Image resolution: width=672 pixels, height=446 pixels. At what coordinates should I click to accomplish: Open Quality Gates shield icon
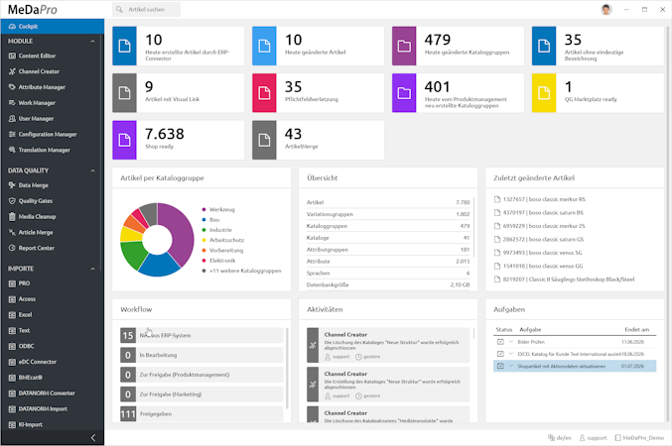(12, 201)
